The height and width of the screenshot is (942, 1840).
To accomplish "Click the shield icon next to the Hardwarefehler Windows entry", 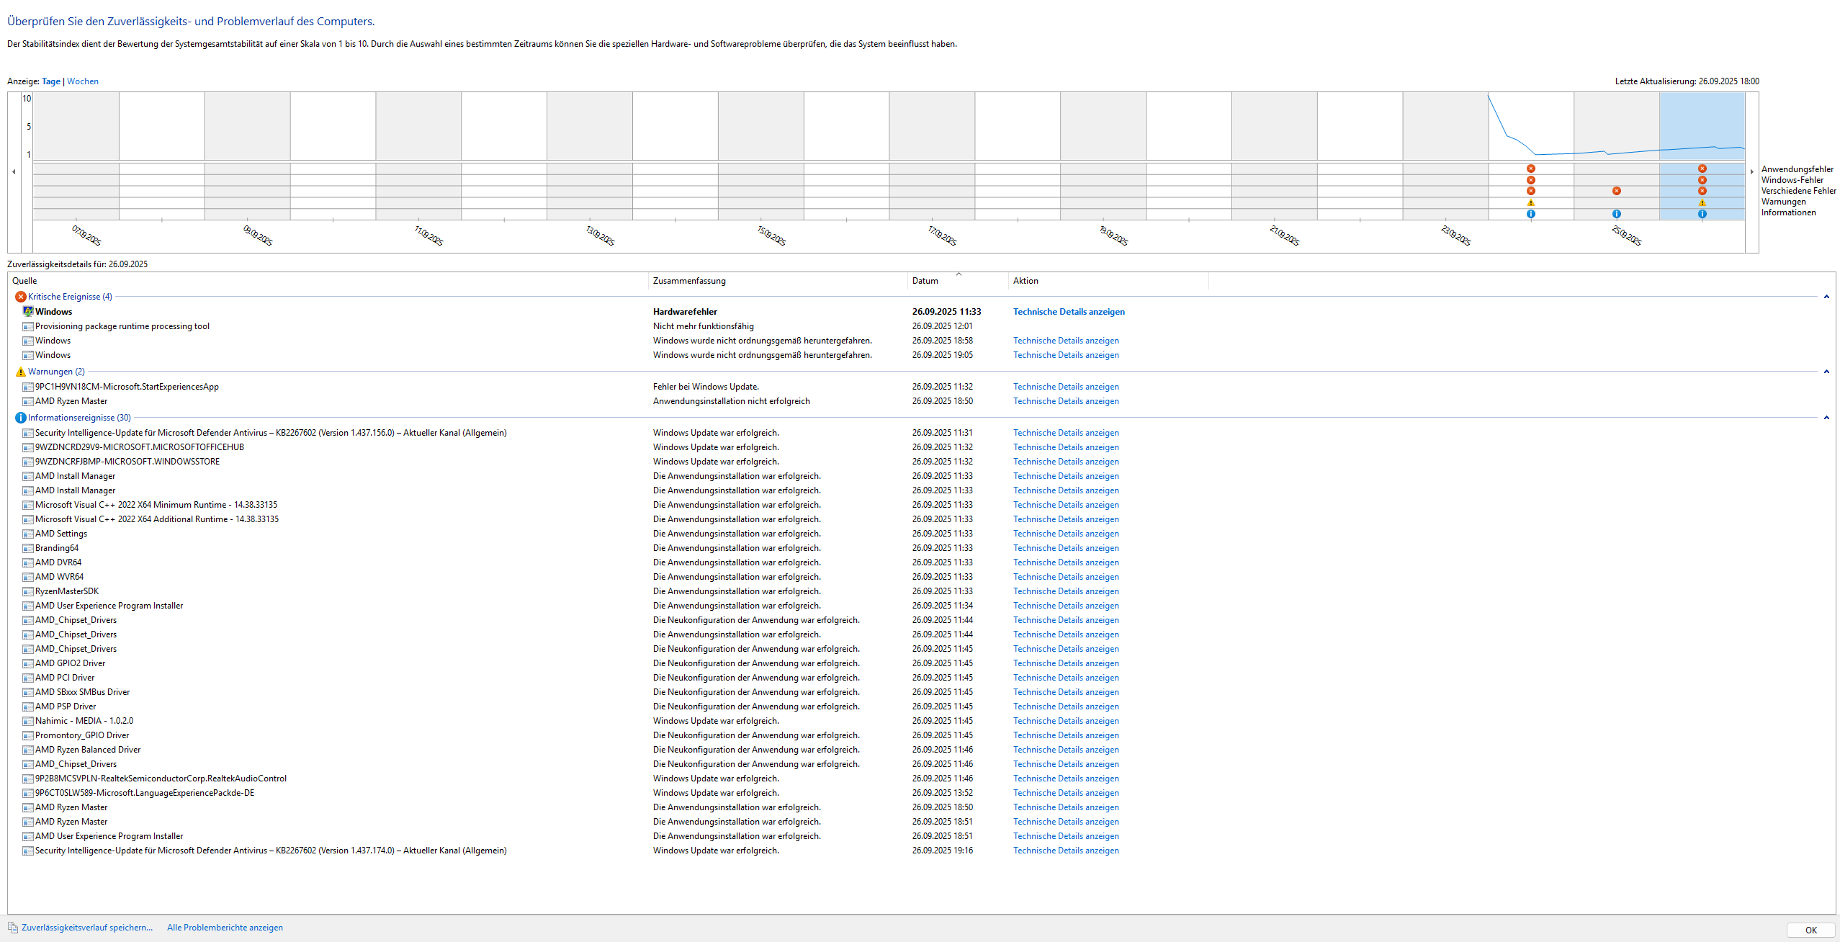I will pyautogui.click(x=28, y=312).
